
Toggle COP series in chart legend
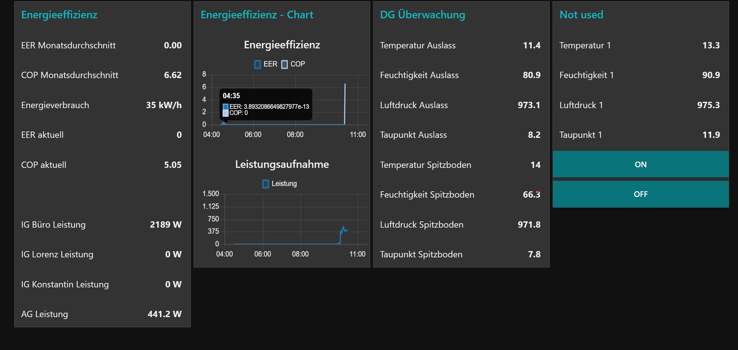297,64
